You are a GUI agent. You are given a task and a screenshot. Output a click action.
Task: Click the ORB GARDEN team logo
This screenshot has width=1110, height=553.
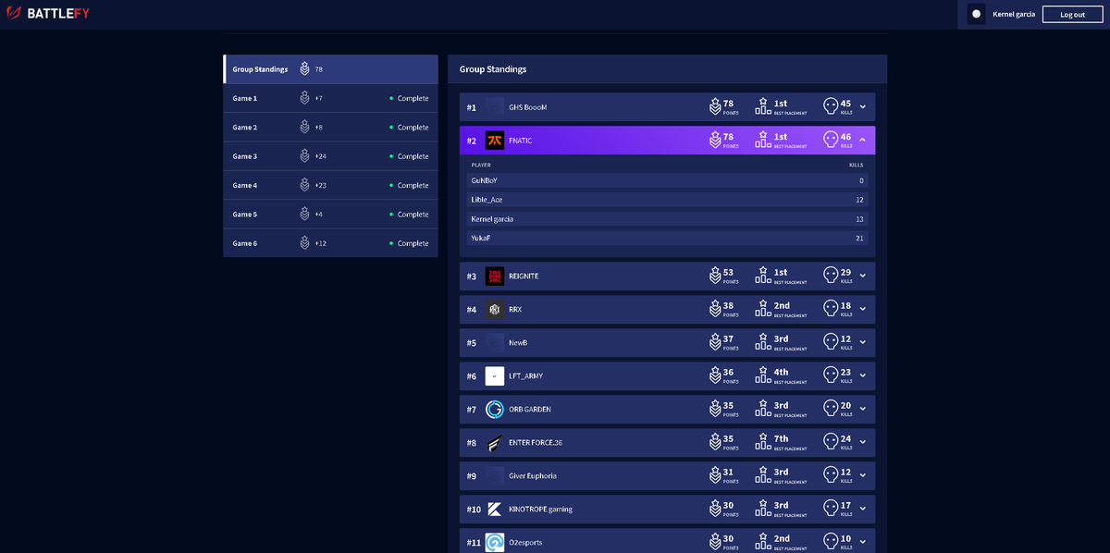pos(494,409)
